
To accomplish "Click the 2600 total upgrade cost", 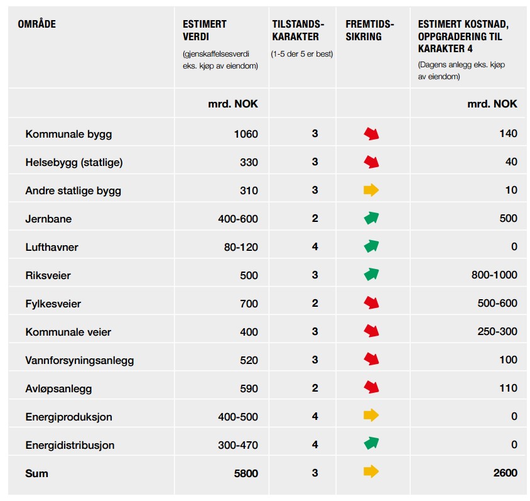I will (506, 473).
